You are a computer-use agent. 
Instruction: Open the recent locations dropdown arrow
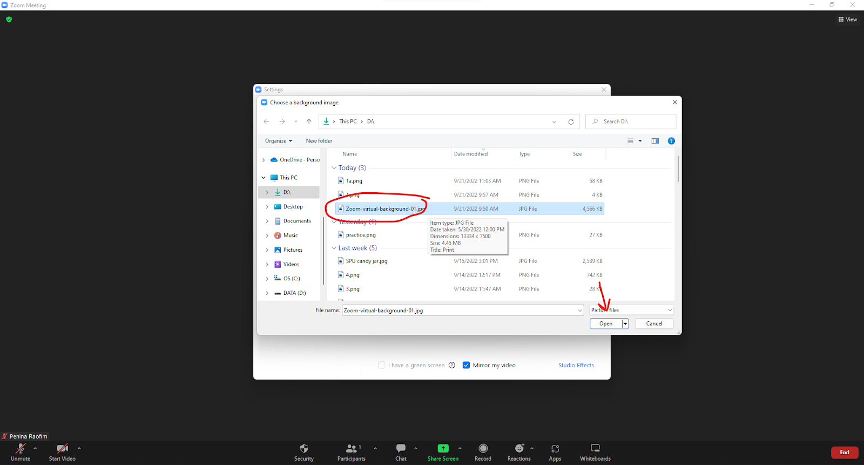[x=295, y=122]
